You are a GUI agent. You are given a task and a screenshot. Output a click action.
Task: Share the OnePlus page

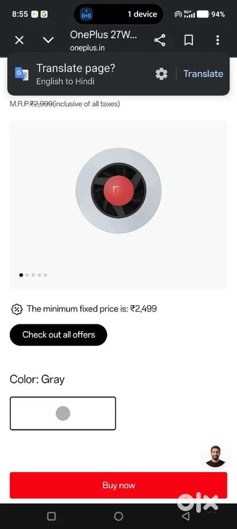160,41
